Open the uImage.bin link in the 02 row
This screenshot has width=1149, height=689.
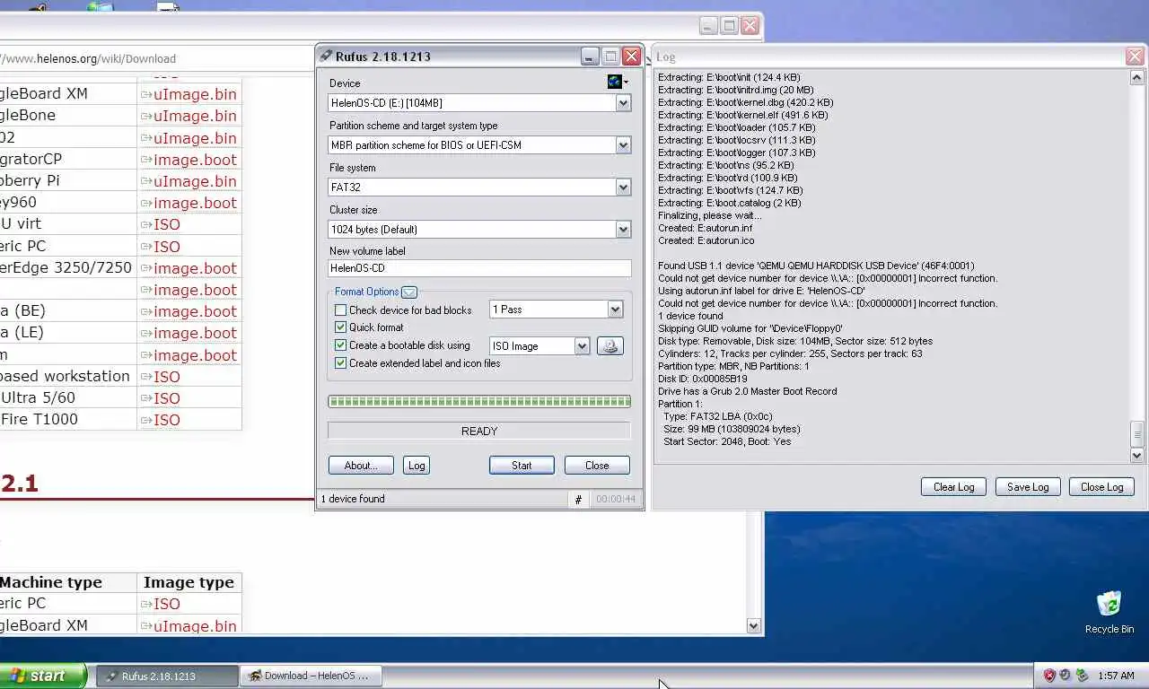tap(195, 138)
